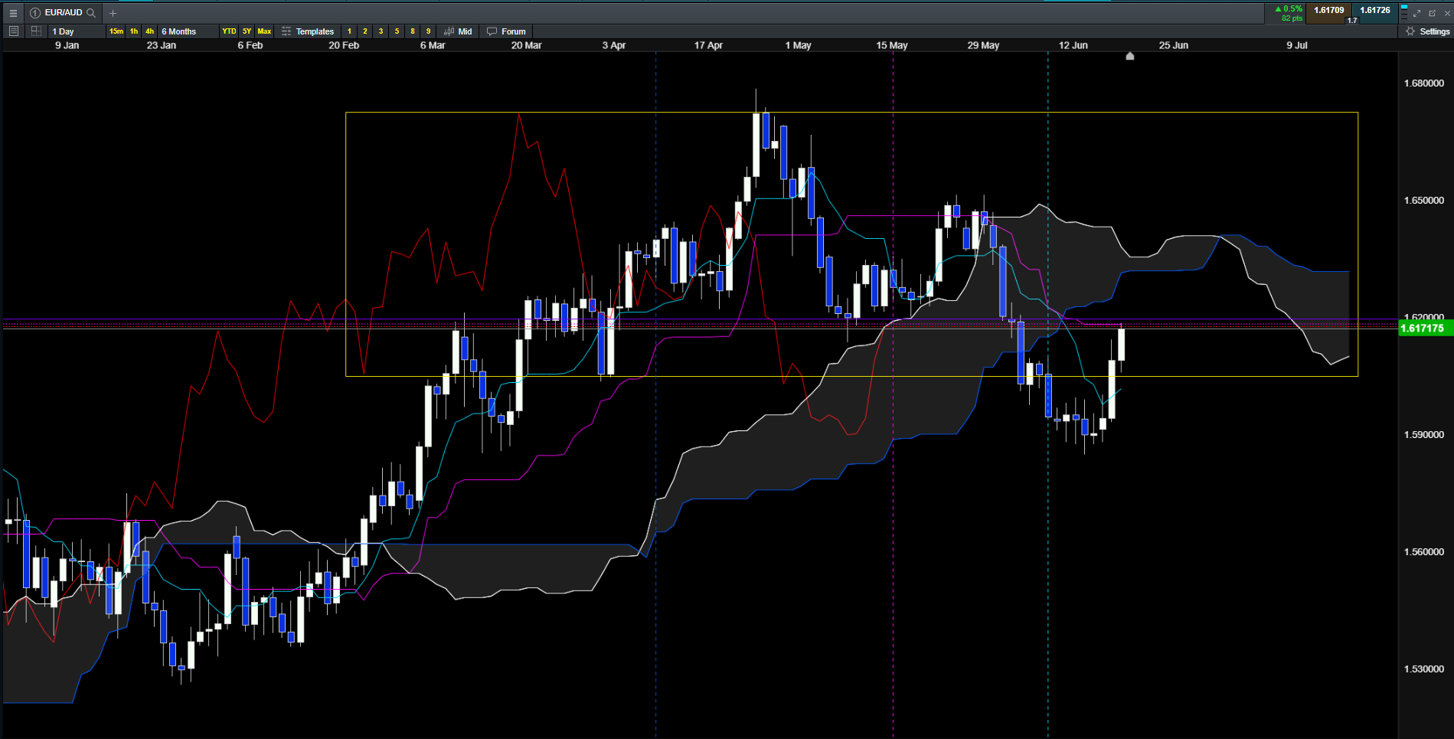
Task: Click the EUR/AUD search magnifier icon
Action: pos(91,13)
